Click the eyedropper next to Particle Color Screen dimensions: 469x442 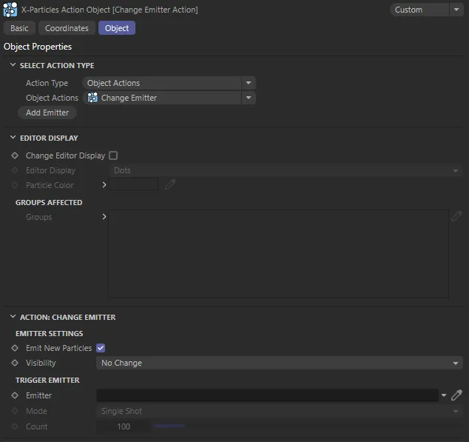170,185
